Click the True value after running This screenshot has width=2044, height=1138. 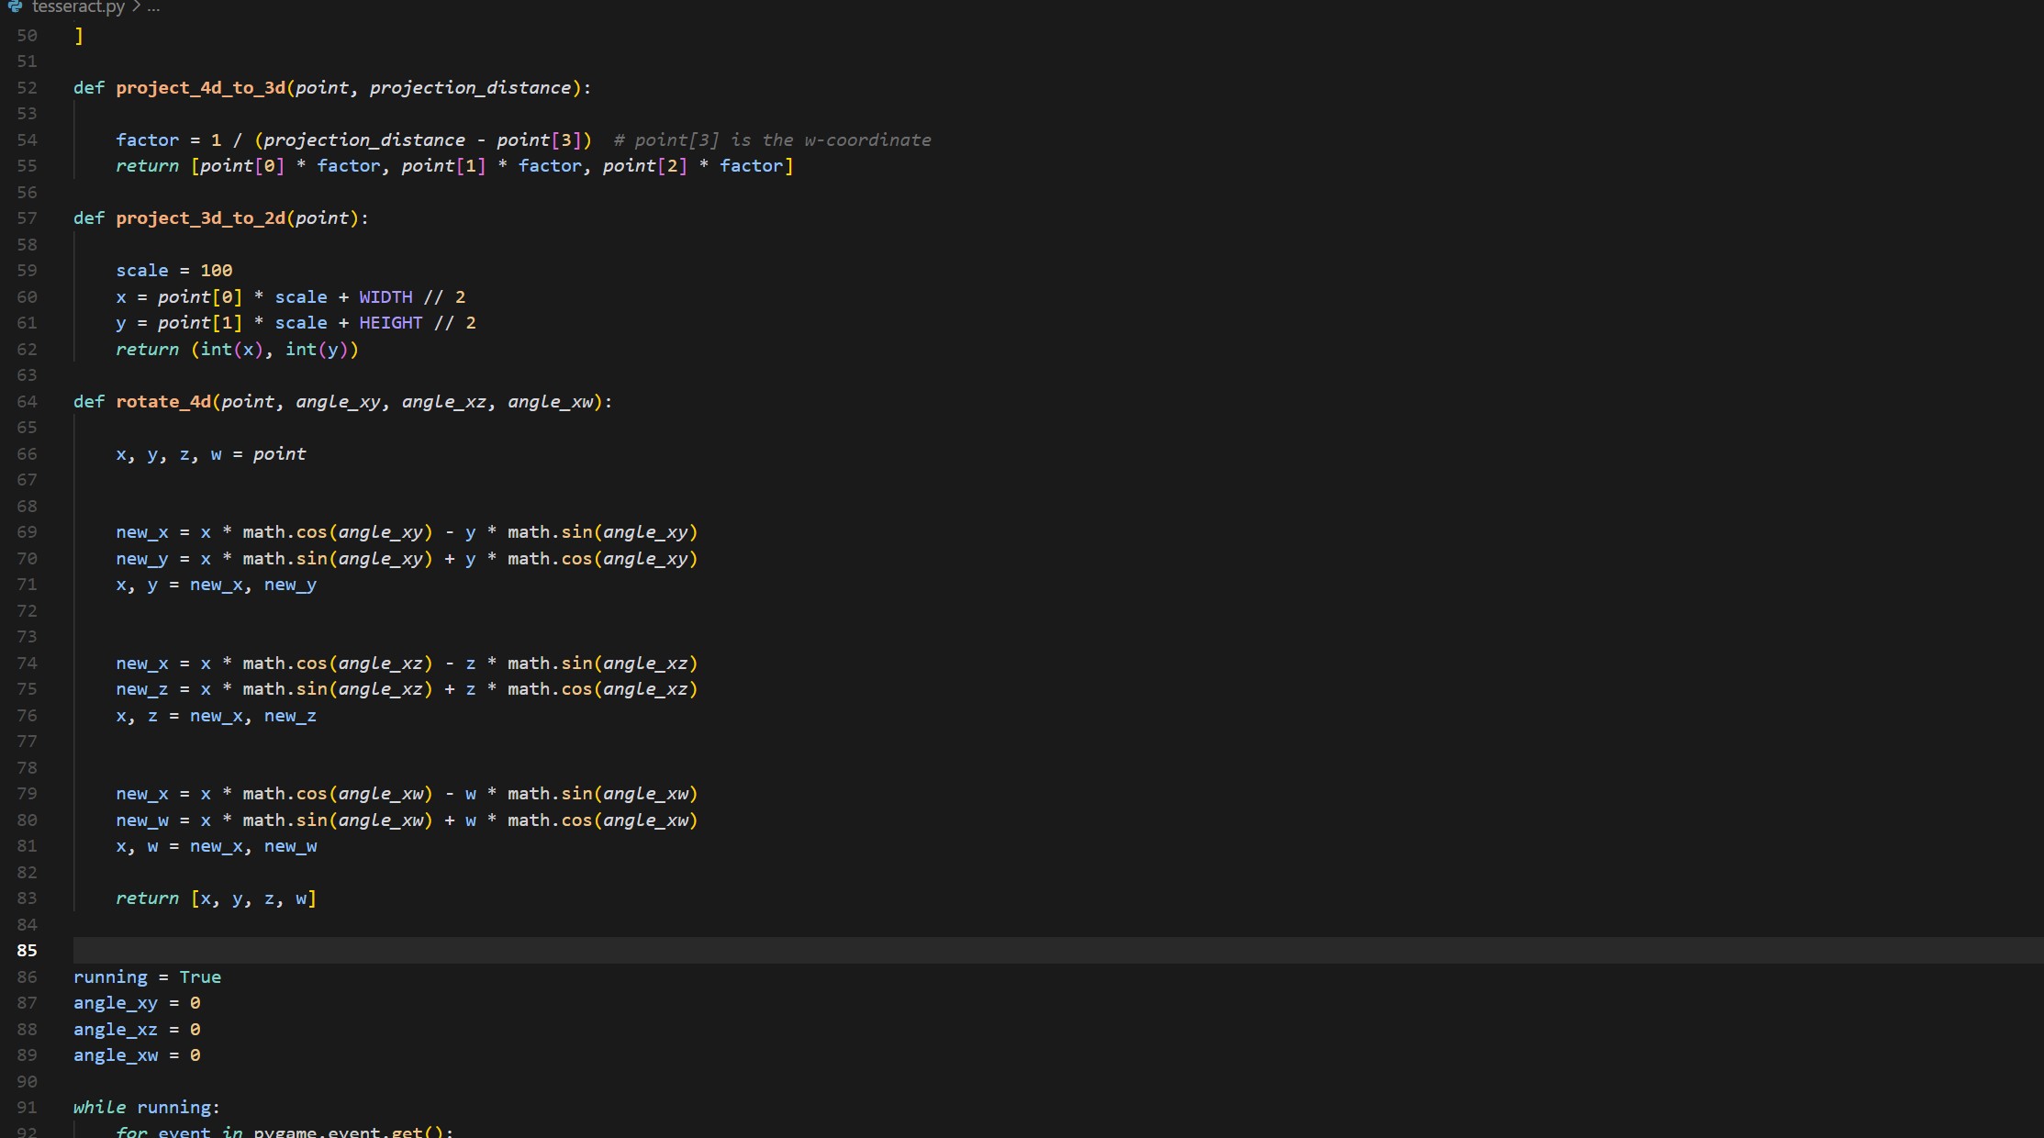tap(200, 977)
